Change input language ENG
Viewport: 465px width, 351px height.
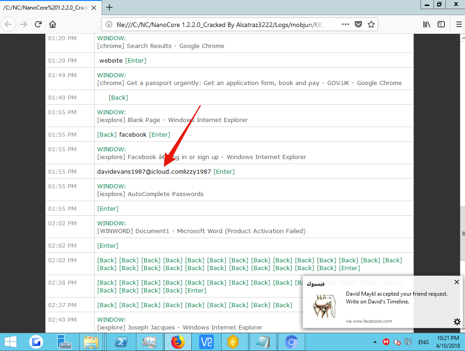point(423,342)
